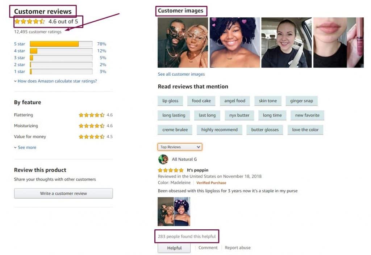The height and width of the screenshot is (255, 371).
Task: Click the overall star rating icons
Action: point(30,21)
